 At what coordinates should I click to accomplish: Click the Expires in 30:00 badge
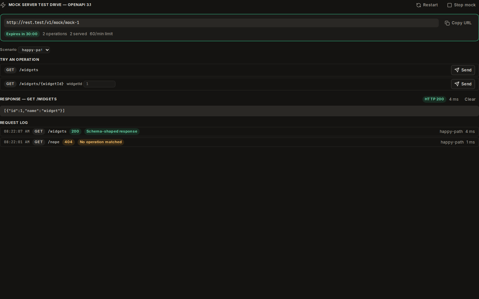click(22, 34)
